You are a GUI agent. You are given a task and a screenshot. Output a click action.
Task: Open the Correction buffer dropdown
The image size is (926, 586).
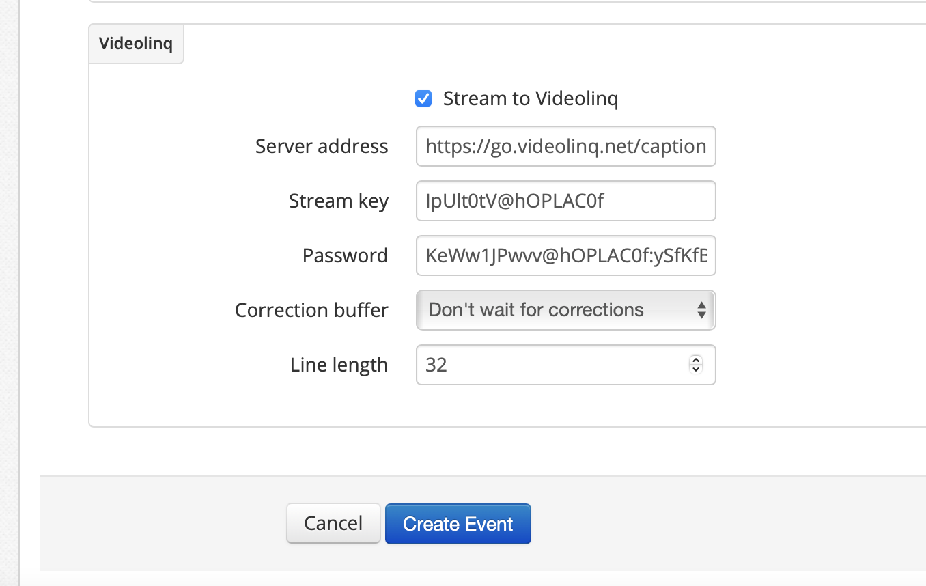click(x=565, y=310)
